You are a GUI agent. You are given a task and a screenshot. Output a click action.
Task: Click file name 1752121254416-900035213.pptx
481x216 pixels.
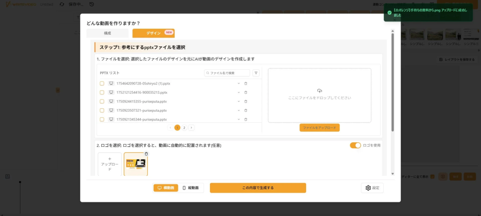[141, 92]
